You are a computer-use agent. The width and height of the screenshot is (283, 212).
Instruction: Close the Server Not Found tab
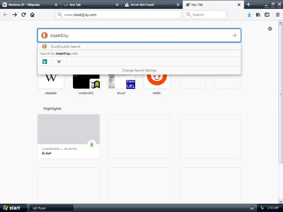(178, 5)
